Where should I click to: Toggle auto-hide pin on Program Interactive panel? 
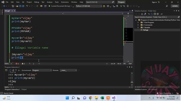pyautogui.click(x=130, y=67)
